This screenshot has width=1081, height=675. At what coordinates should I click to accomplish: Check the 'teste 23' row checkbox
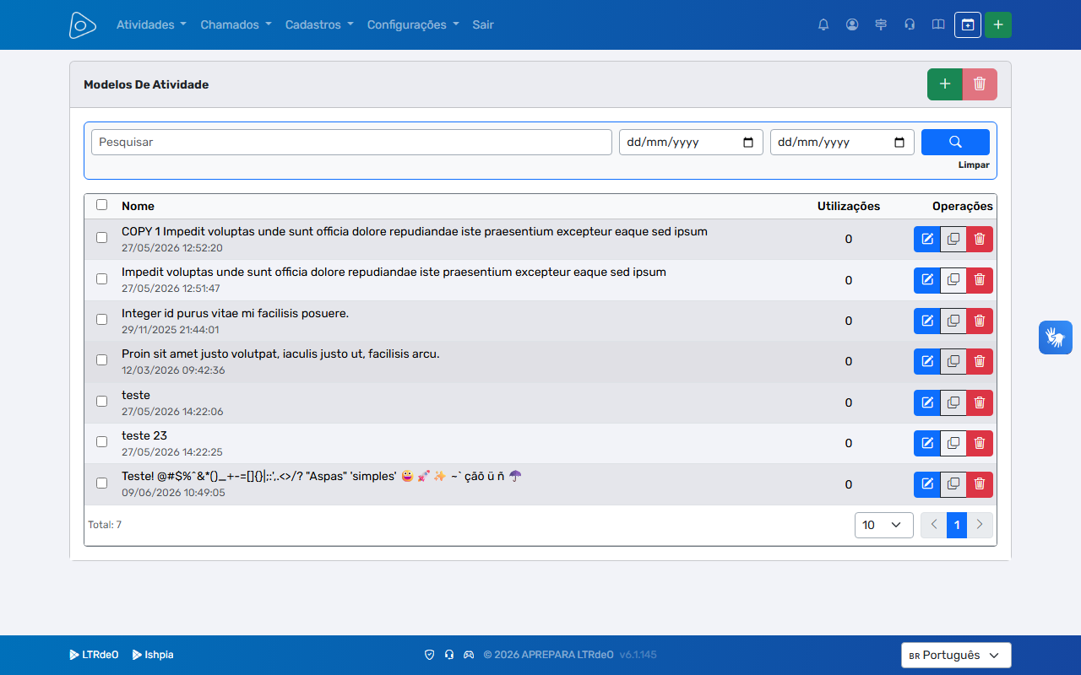click(102, 441)
